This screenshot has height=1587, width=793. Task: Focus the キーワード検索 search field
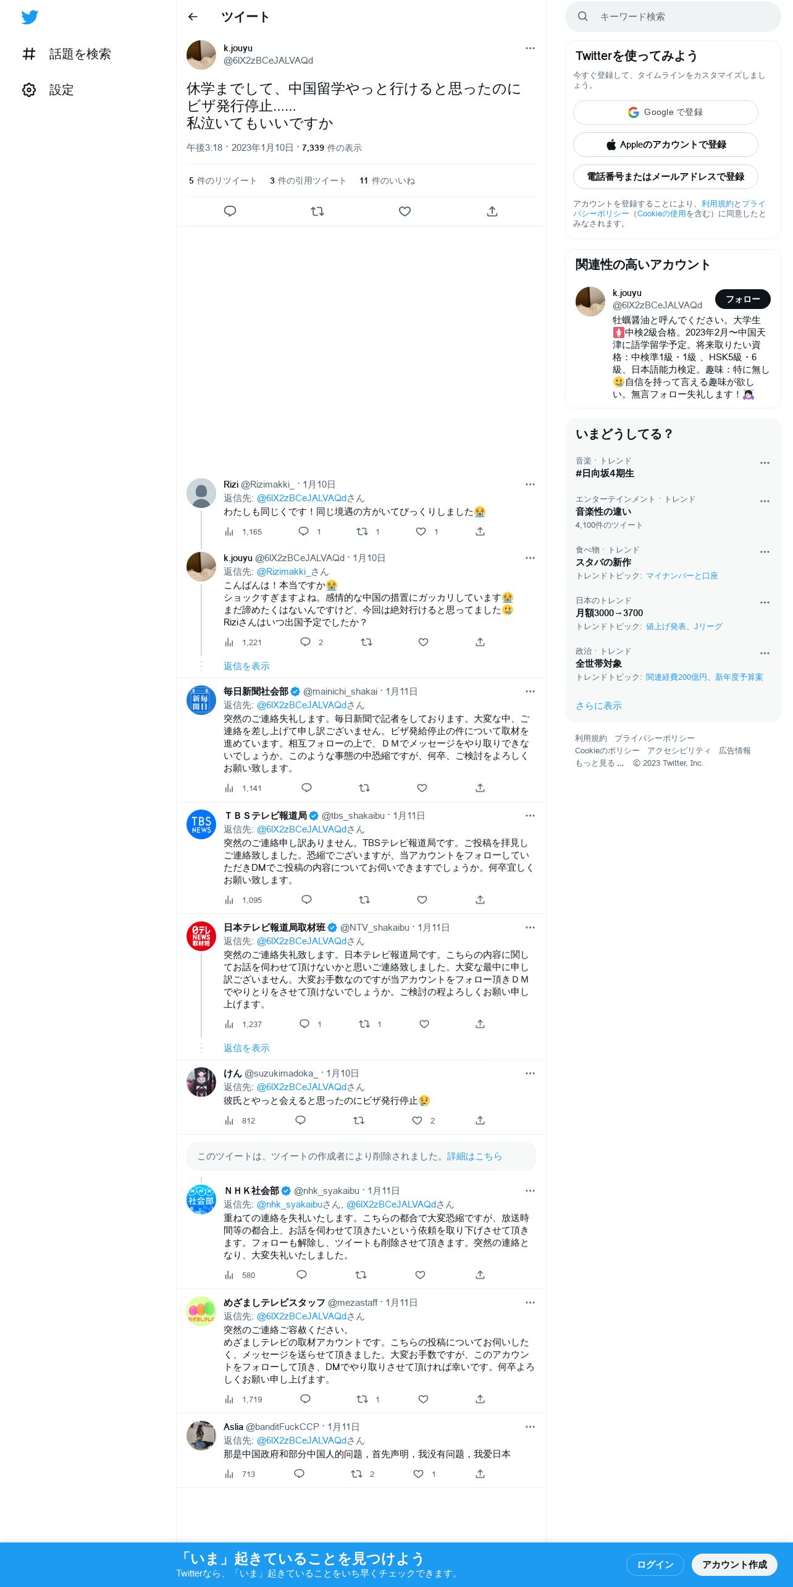click(673, 17)
